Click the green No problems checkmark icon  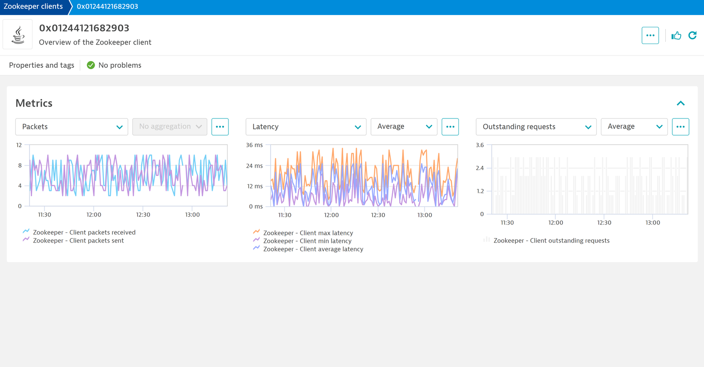tap(91, 65)
